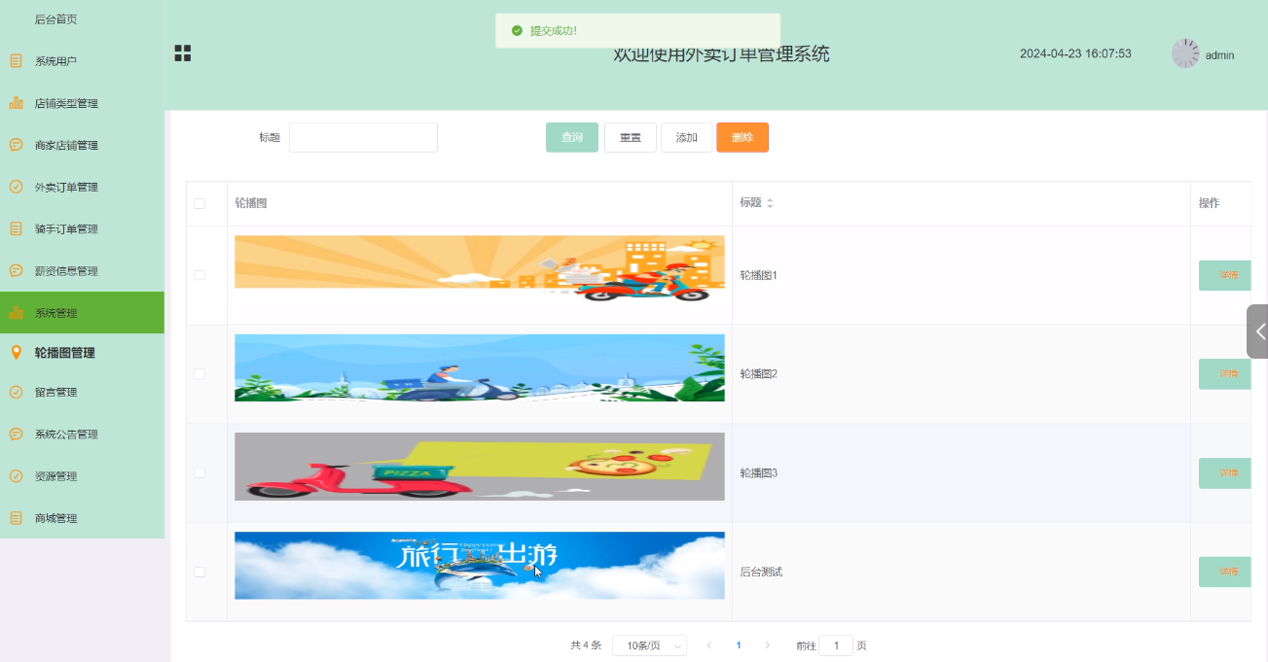The height and width of the screenshot is (662, 1268).
Task: Click the previous page arrow
Action: [709, 645]
